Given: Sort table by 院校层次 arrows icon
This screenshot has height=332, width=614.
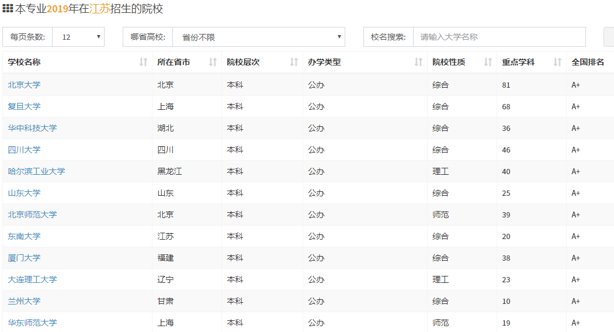Looking at the screenshot, I should [x=294, y=62].
